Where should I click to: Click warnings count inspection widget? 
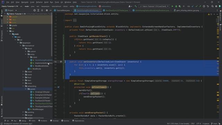tap(210, 14)
